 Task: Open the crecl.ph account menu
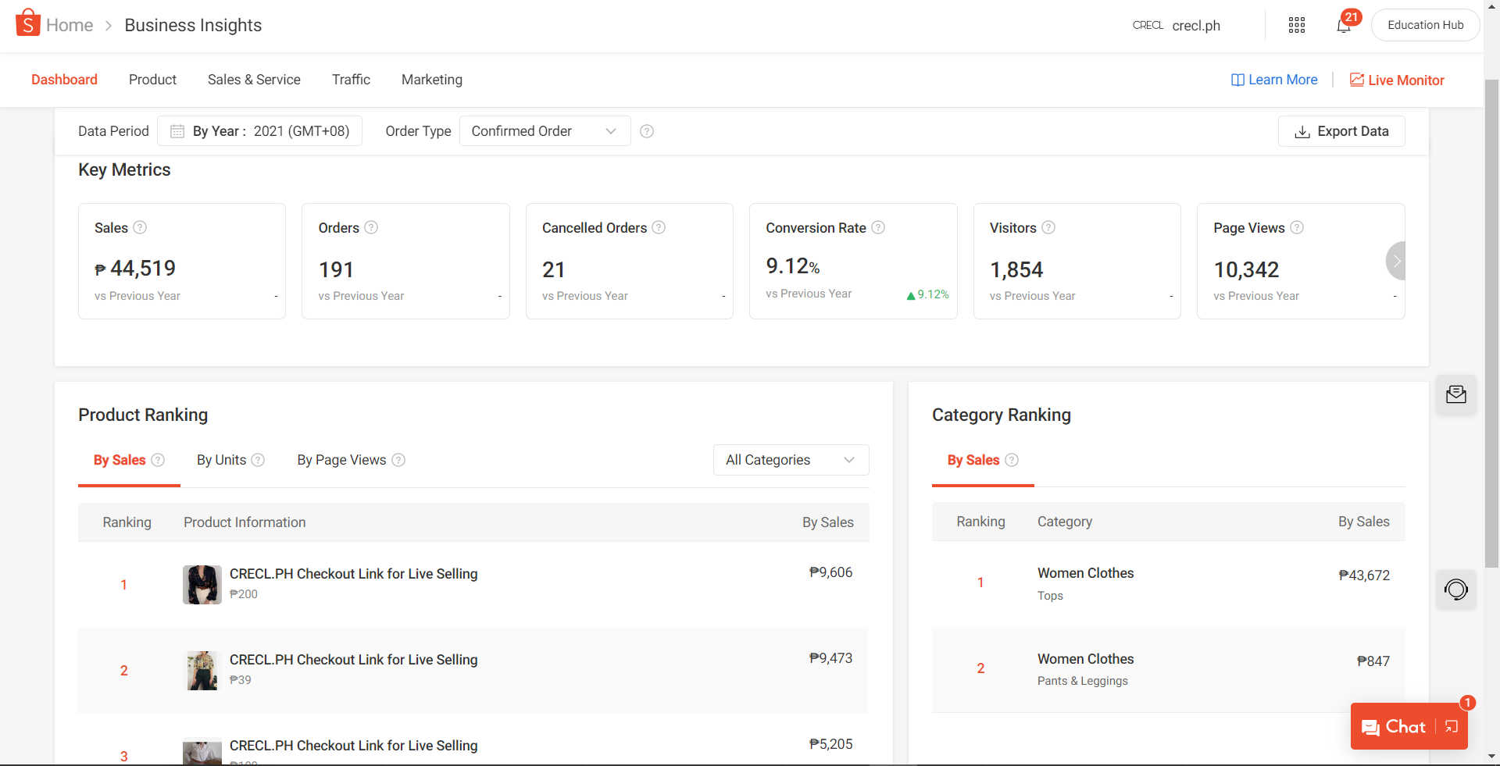(x=1196, y=26)
